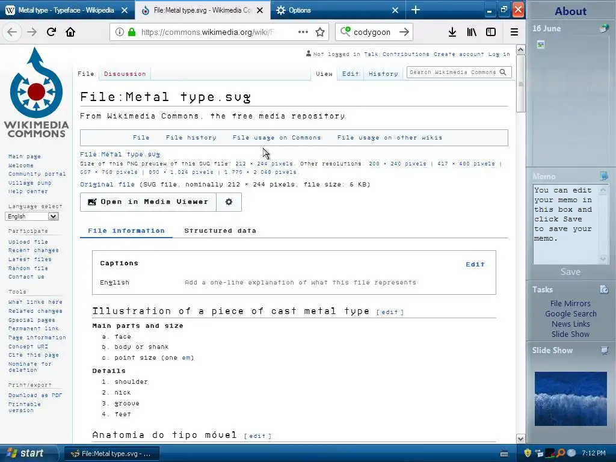
Task: Open the library bookshelf icon
Action: (472, 32)
